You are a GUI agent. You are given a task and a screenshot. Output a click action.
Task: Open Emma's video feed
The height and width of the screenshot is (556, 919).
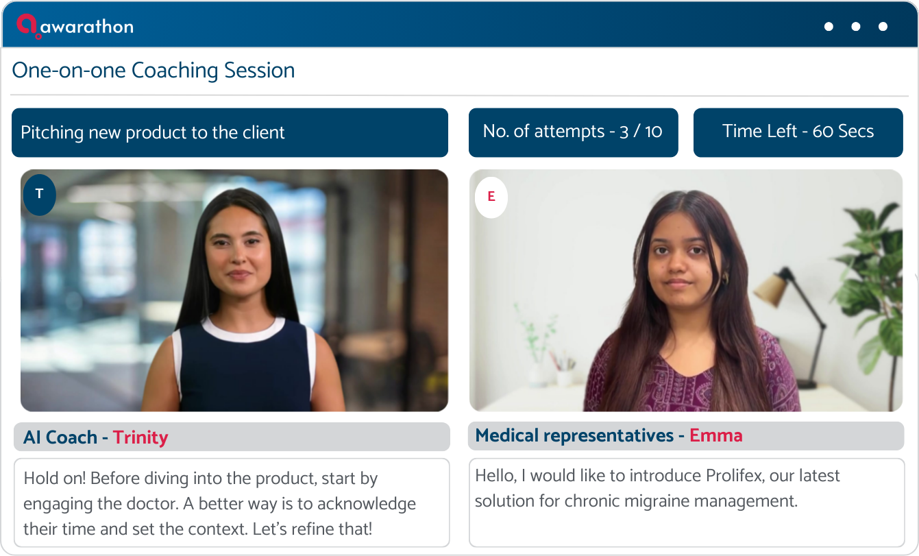click(x=686, y=291)
